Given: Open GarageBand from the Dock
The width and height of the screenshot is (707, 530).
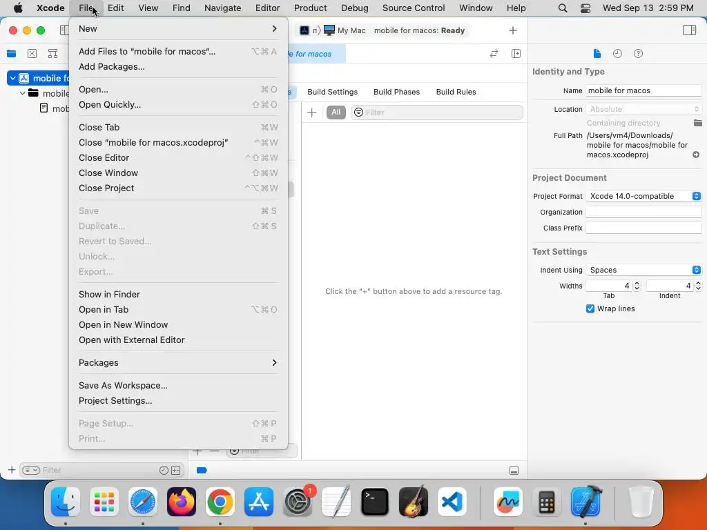Looking at the screenshot, I should [414, 502].
